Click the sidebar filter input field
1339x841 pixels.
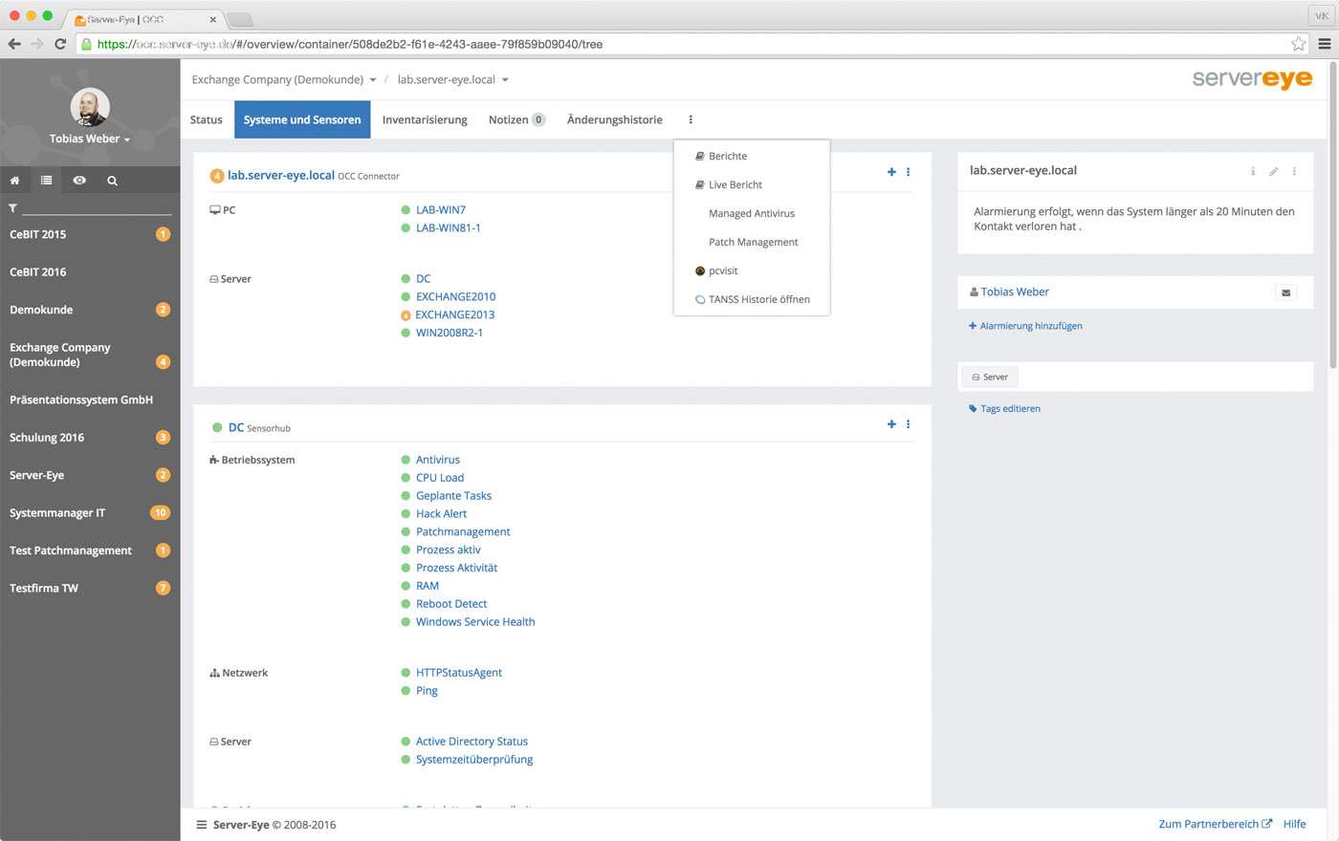(x=96, y=207)
